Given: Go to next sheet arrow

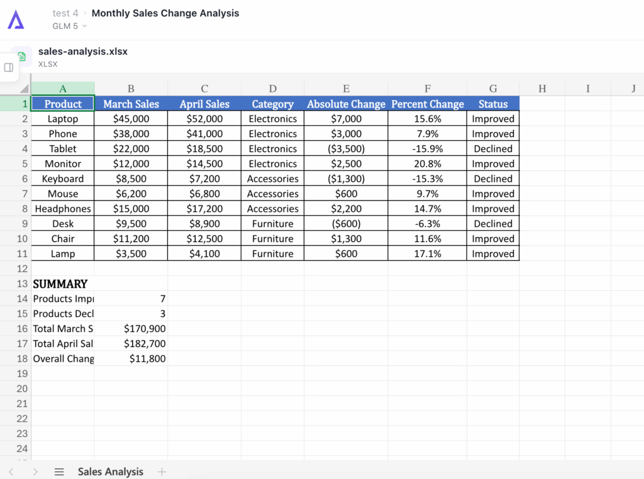Looking at the screenshot, I should pos(35,471).
